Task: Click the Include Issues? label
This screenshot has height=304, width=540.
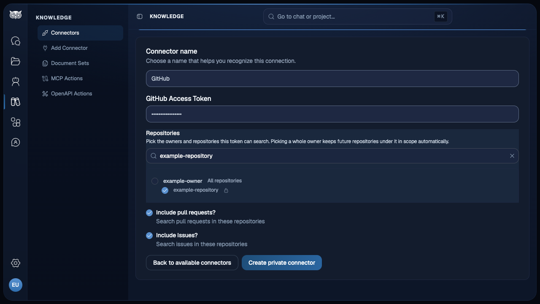Action: [x=177, y=235]
